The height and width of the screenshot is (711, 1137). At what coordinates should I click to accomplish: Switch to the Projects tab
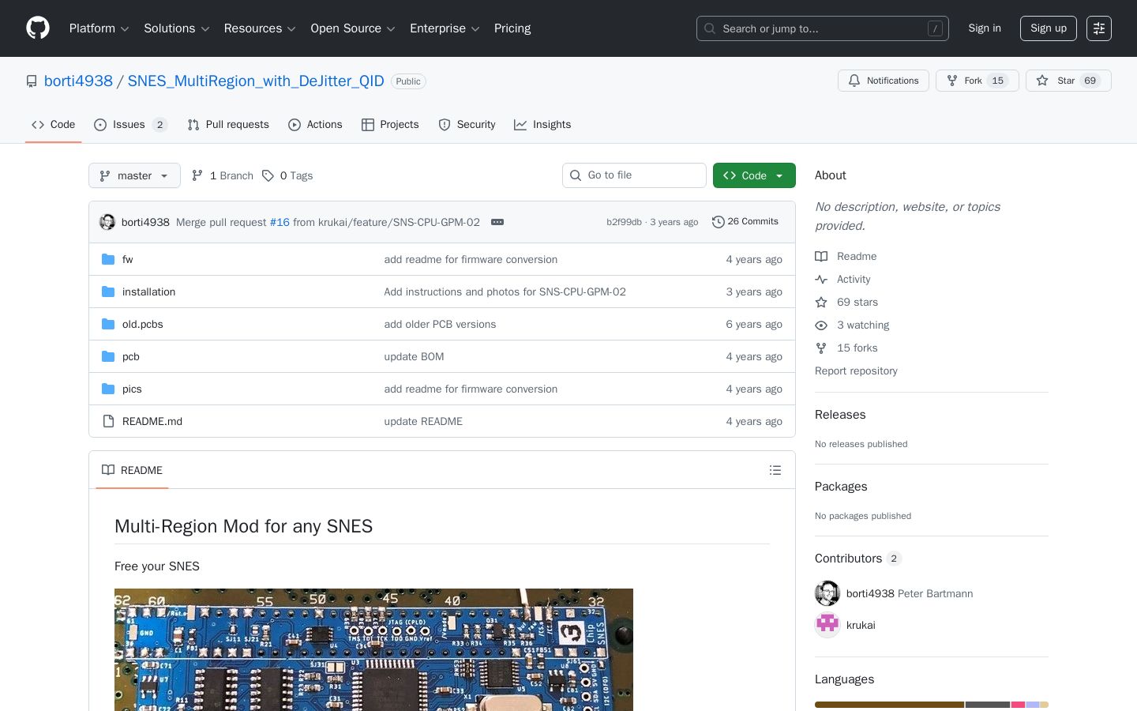pyautogui.click(x=390, y=125)
